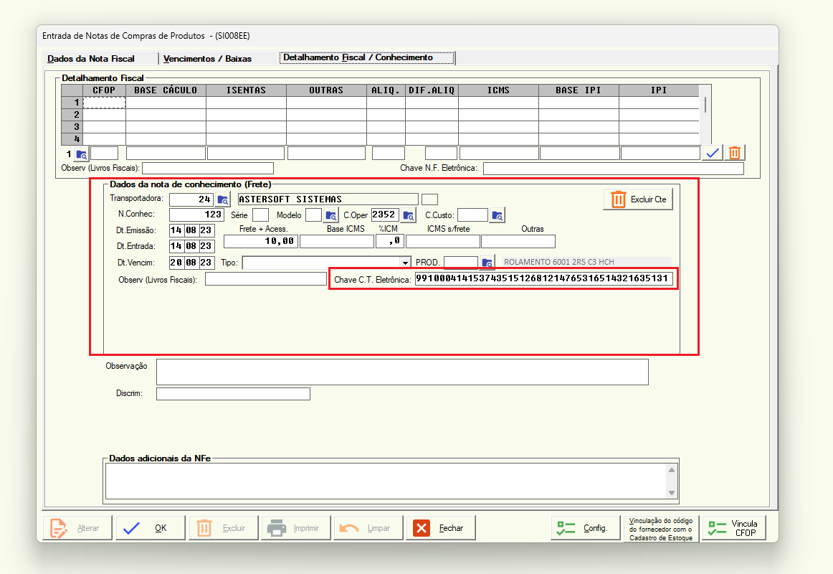Click the Chave C.T. Eletrônica field
Image resolution: width=833 pixels, height=574 pixels.
coord(544,278)
